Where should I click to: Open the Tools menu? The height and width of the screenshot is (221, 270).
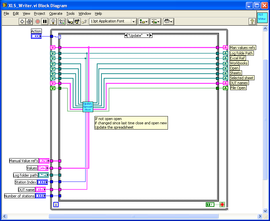(x=70, y=13)
